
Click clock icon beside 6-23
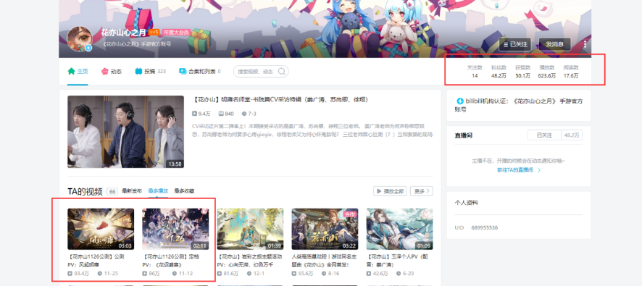pyautogui.click(x=399, y=273)
